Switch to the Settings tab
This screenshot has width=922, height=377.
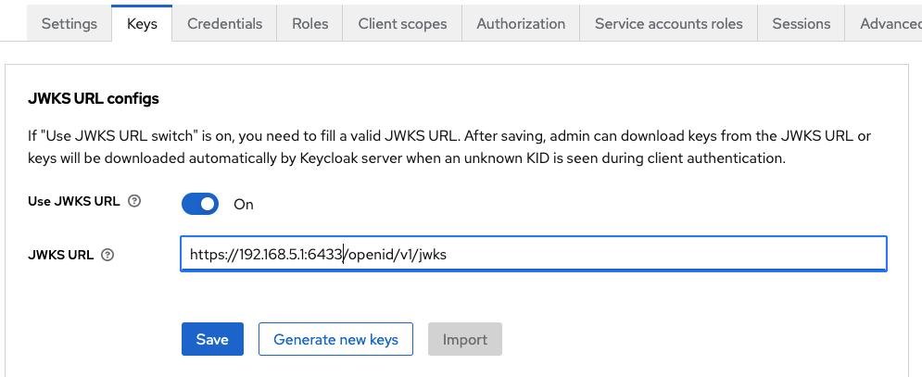[x=69, y=23]
